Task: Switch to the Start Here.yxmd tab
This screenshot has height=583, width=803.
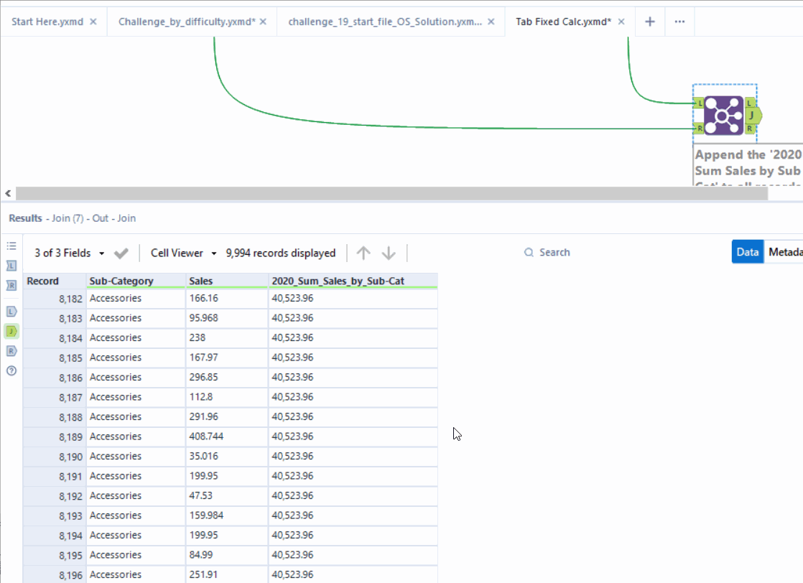Action: [47, 22]
